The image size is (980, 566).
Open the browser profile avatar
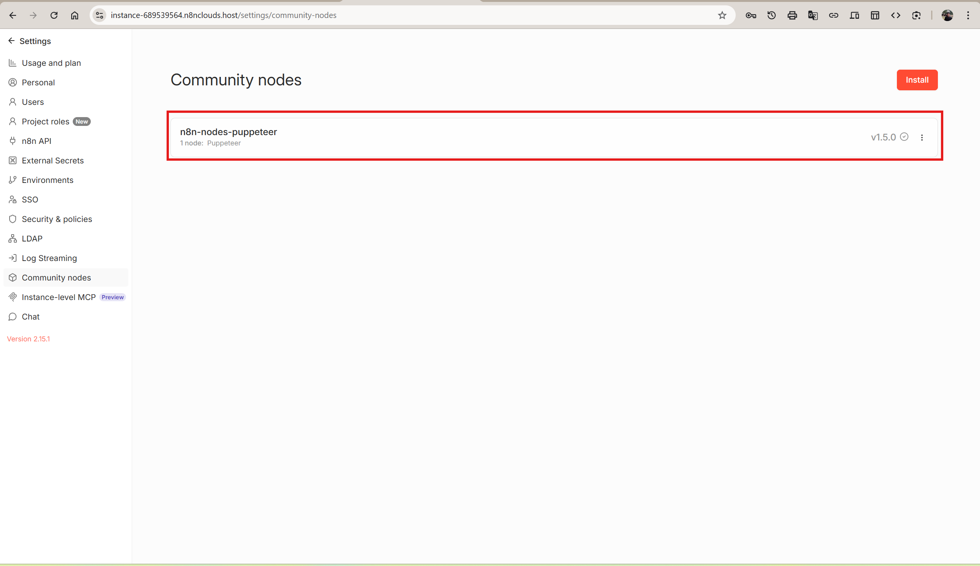click(947, 15)
